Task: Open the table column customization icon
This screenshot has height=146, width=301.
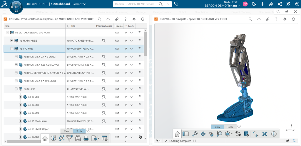Action: (104, 138)
